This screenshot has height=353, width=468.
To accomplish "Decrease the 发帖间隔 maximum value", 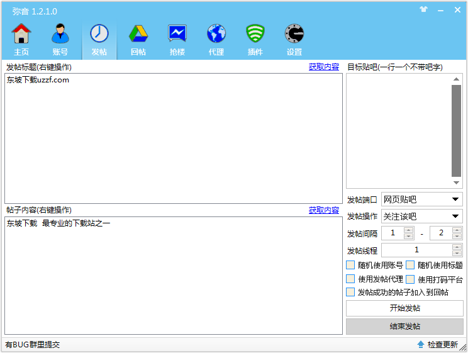I will pos(457,236).
